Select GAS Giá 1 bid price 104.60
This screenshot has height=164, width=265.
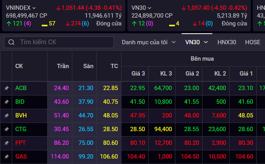pyautogui.click(x=246, y=157)
